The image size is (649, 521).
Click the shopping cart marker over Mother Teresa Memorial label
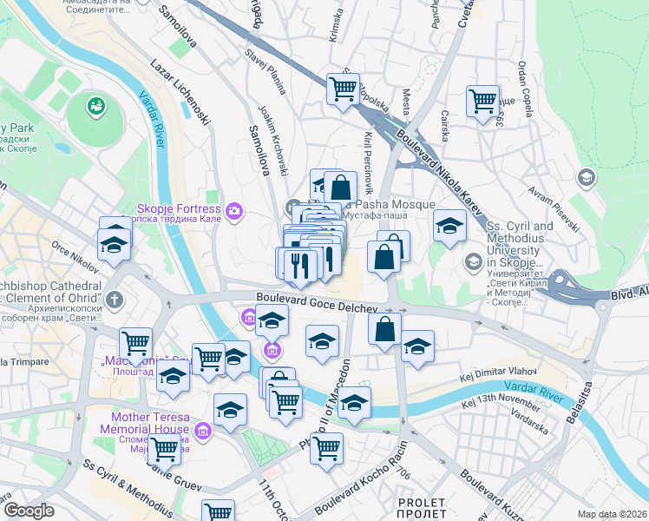(x=164, y=452)
